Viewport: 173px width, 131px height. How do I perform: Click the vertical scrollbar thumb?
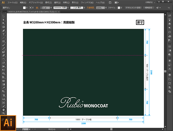(165, 71)
